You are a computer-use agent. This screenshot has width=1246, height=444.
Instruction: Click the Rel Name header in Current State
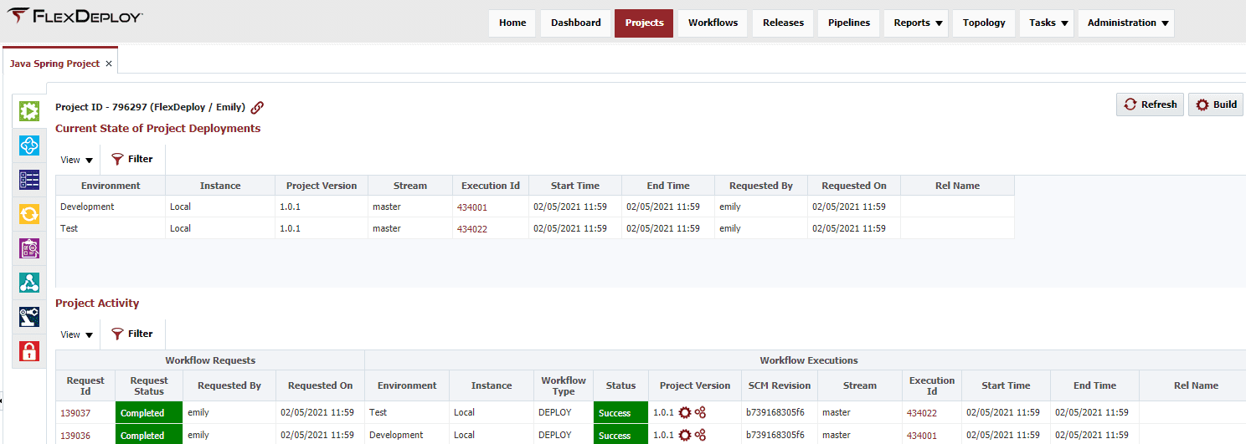pyautogui.click(x=958, y=186)
